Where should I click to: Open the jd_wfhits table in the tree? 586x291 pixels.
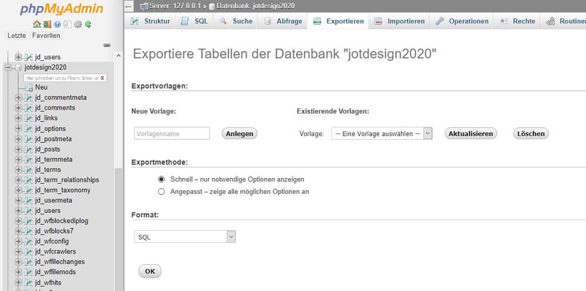tap(48, 282)
